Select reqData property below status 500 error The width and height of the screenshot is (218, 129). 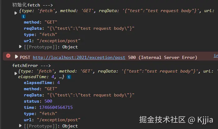(79, 95)
